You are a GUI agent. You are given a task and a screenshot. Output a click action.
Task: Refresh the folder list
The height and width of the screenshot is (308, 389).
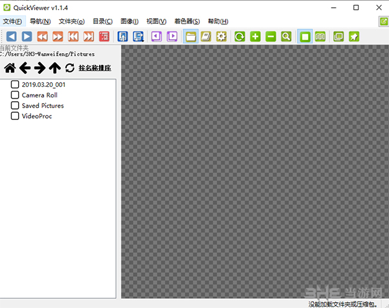(x=70, y=68)
